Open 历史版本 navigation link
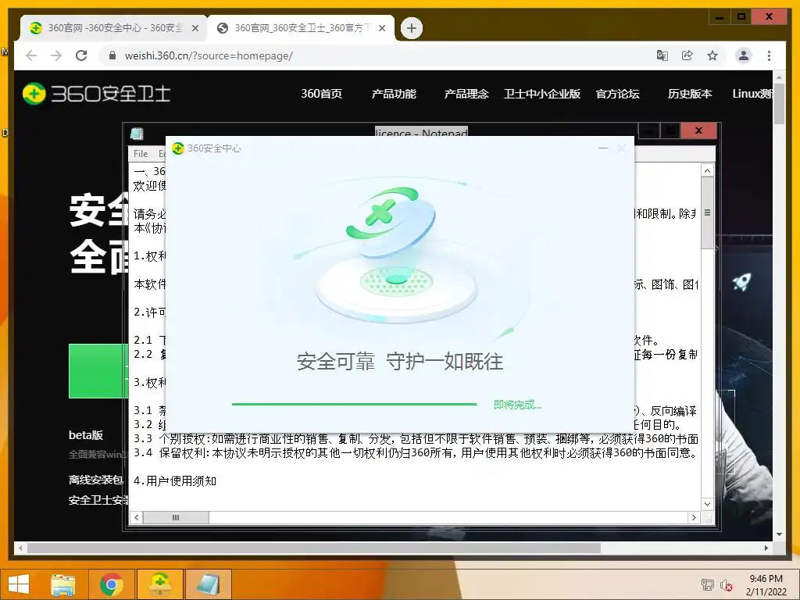 [x=690, y=94]
